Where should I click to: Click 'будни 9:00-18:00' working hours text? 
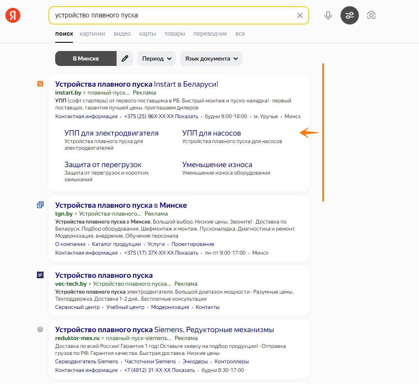coord(226,117)
